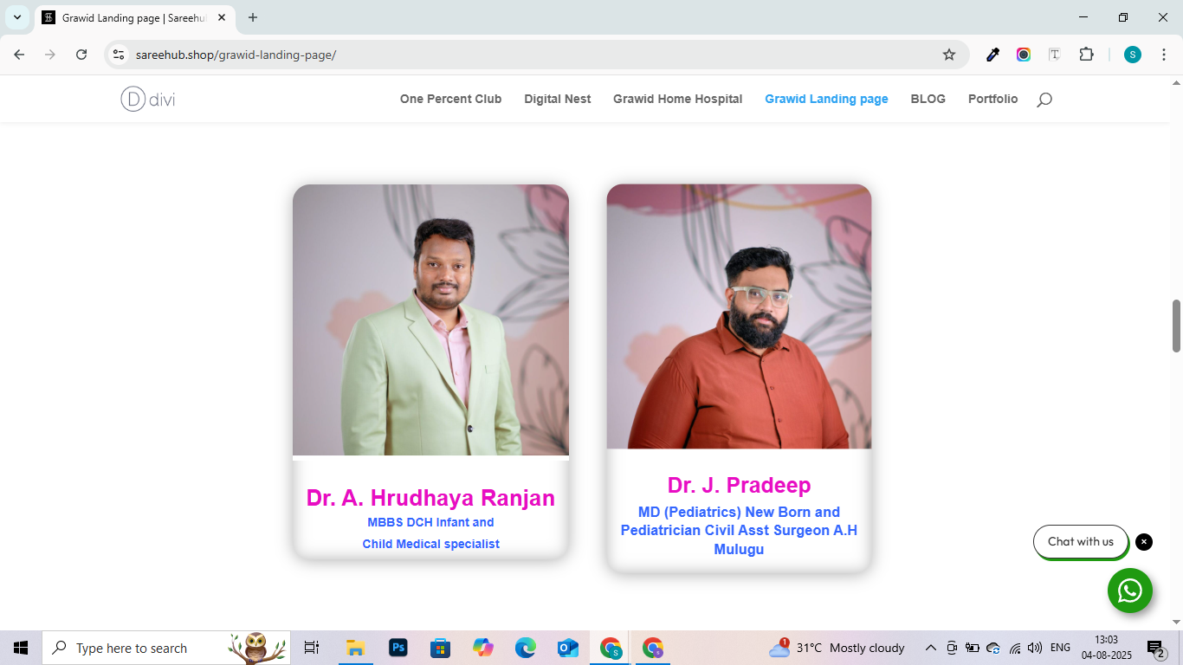This screenshot has width=1183, height=665.
Task: Click the WhatsApp floating chat icon
Action: pos(1129,591)
